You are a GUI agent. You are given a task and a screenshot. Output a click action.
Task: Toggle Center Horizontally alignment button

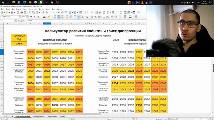coord(59,17)
